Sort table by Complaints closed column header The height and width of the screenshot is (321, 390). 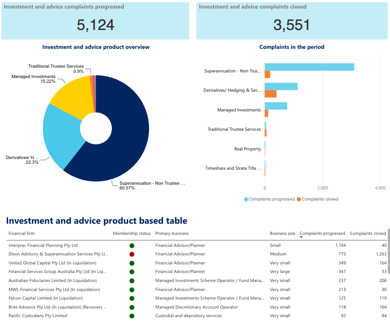368,233
